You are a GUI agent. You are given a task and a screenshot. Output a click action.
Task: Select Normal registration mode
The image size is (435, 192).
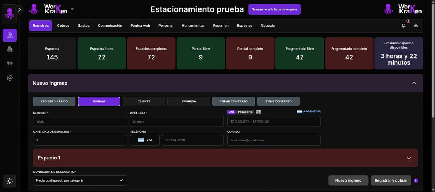point(99,101)
